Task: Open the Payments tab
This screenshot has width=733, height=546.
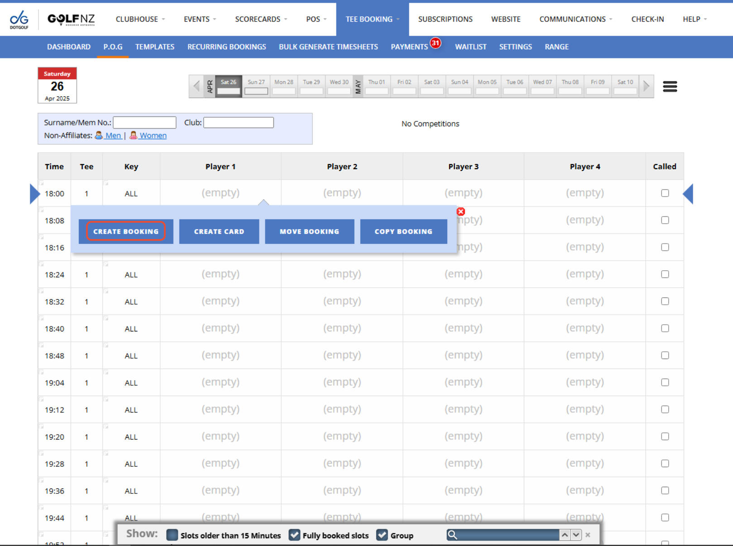Action: [409, 47]
